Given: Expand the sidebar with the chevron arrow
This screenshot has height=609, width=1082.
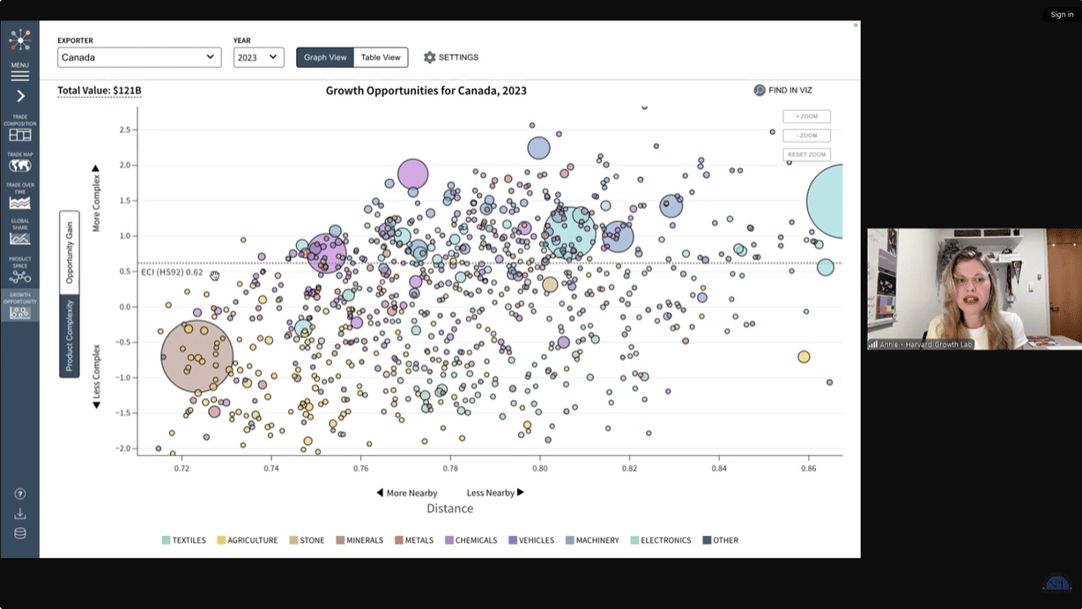Looking at the screenshot, I should pos(19,96).
